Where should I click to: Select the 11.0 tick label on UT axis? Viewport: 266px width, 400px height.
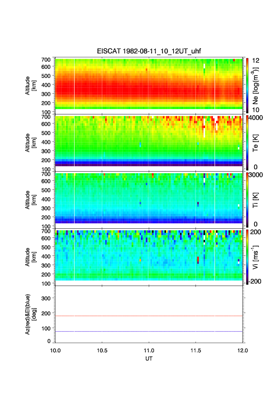pos(149,351)
